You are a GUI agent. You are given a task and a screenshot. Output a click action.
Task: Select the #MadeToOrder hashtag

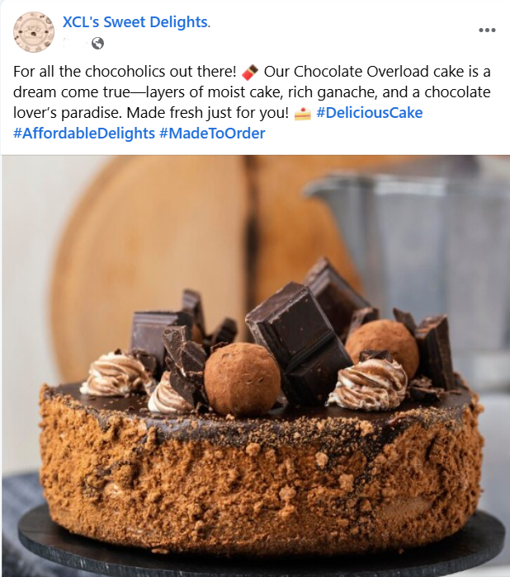(212, 134)
